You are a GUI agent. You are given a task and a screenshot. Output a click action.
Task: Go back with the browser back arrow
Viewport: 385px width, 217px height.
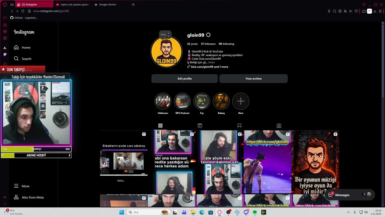click(12, 11)
